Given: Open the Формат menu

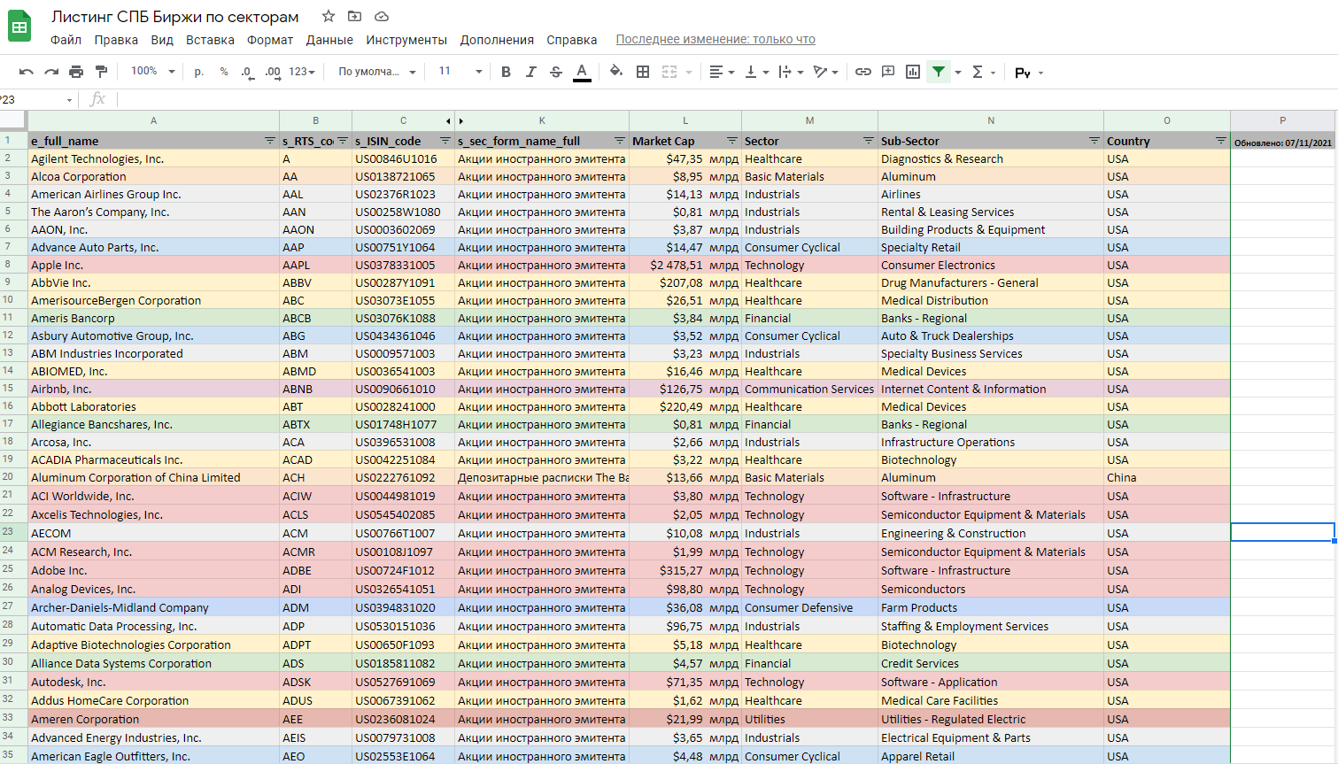Looking at the screenshot, I should click(x=270, y=40).
